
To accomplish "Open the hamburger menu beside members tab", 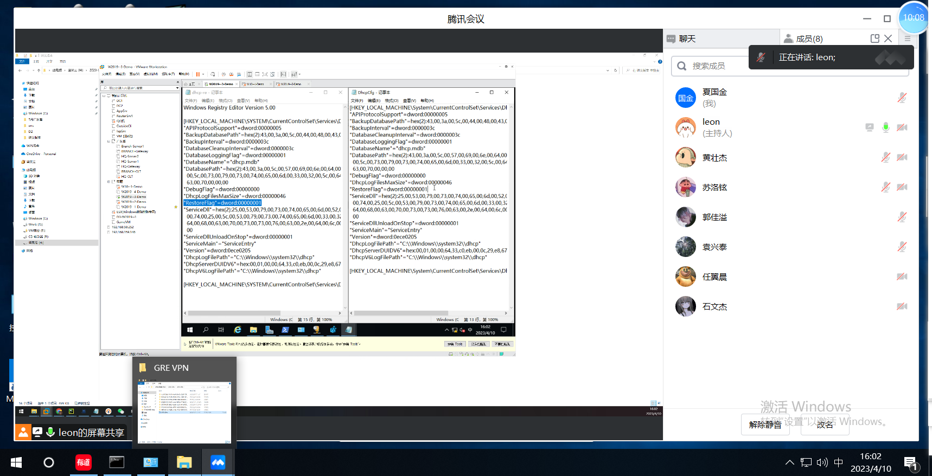I will (x=908, y=38).
